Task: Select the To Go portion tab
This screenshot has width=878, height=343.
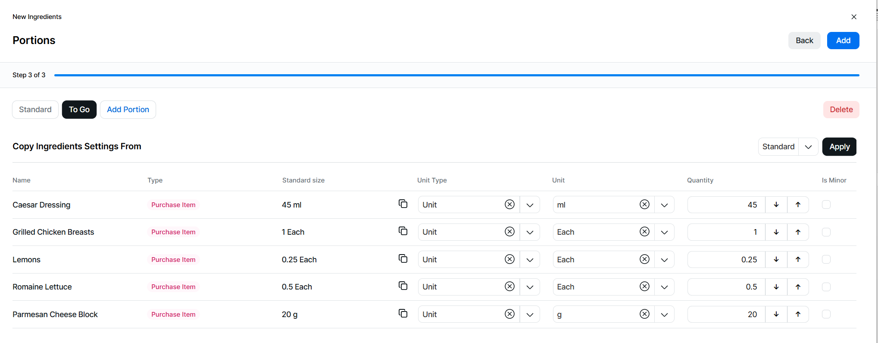Action: 79,110
